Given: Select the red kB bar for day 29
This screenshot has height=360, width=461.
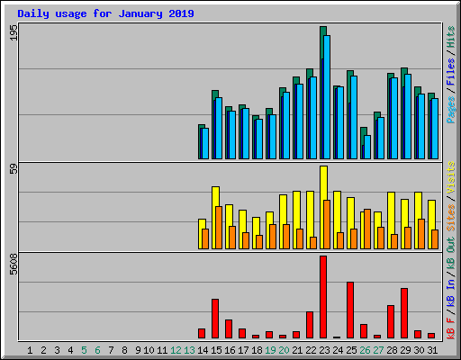Looking at the screenshot, I should pyautogui.click(x=404, y=313).
